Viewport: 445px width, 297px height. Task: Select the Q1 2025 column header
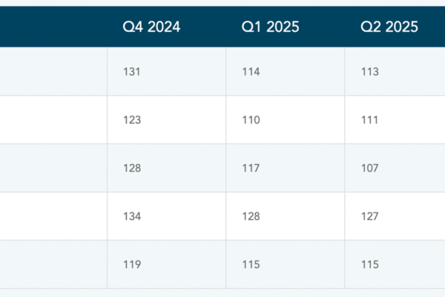(270, 27)
